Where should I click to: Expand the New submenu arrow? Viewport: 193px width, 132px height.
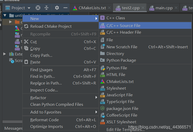point(96,18)
